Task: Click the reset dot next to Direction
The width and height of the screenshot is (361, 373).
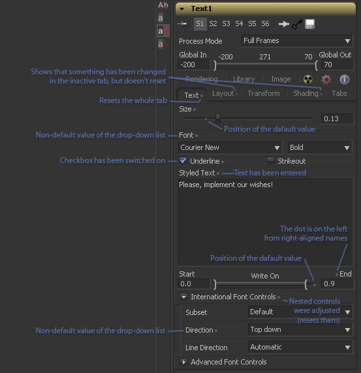Action: click(x=216, y=331)
